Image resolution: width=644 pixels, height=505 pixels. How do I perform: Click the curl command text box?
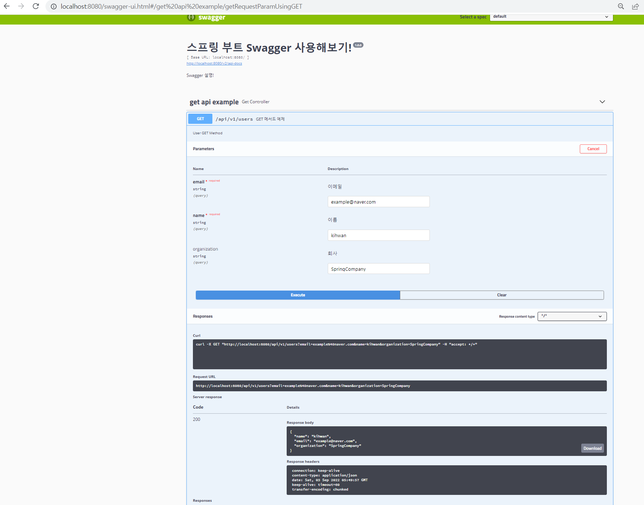point(400,354)
